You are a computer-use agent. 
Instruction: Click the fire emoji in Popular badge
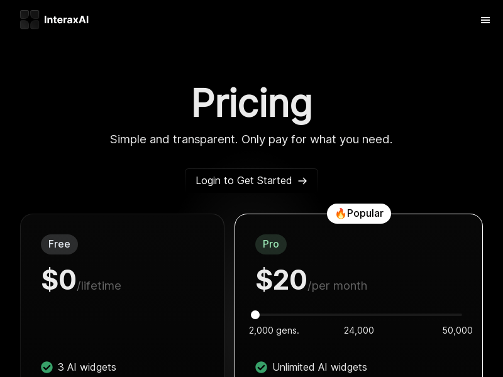coord(340,213)
